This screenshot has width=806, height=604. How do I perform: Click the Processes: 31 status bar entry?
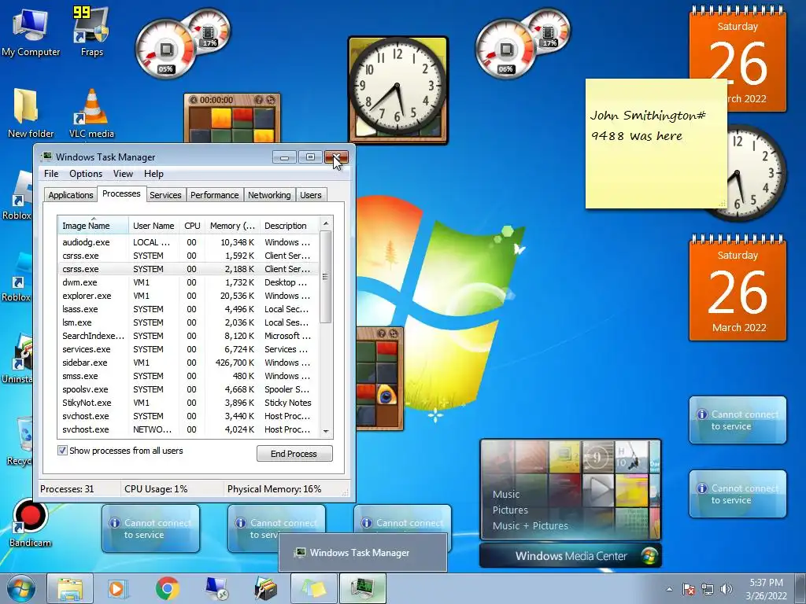(67, 489)
